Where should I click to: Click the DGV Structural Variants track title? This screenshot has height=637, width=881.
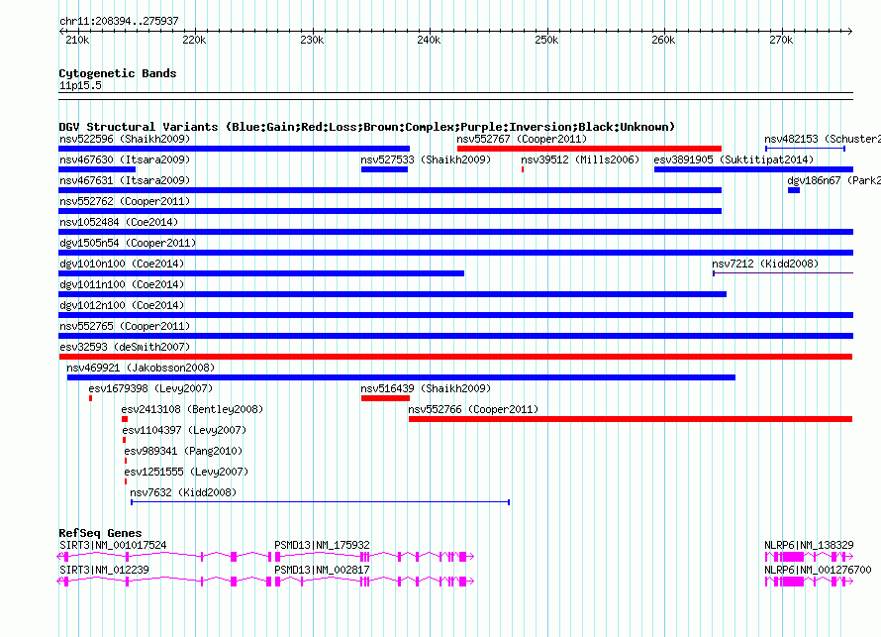367,127
